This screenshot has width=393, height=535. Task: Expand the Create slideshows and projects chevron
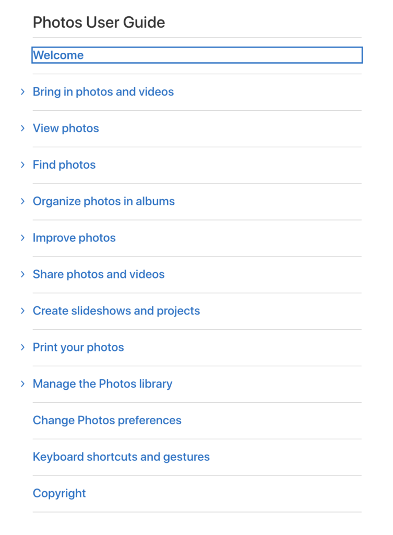[x=22, y=311]
